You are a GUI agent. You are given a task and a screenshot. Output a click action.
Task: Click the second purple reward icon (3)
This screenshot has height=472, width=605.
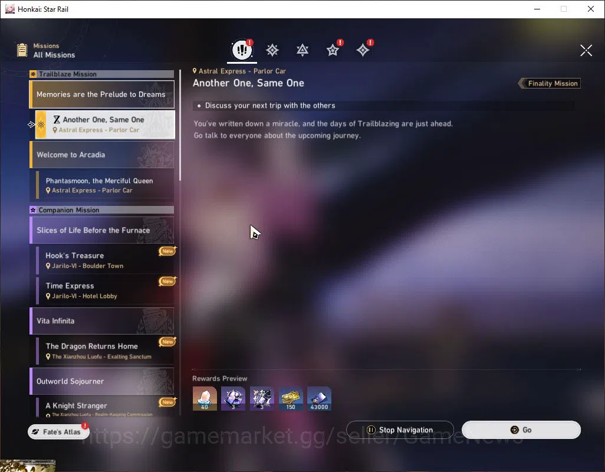262,398
